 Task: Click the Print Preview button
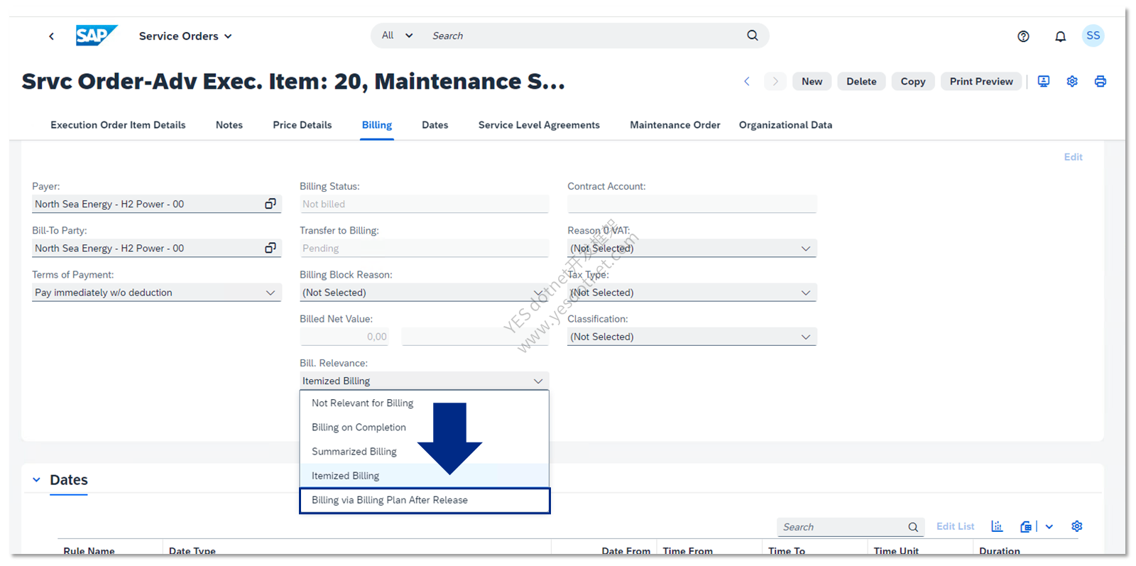[x=981, y=82]
